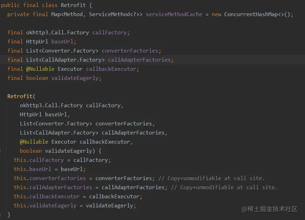305x220 pixels.
Task: Click callFactory in 'final okhttp3.Call.Factory callFactory;'
Action: pos(109,33)
